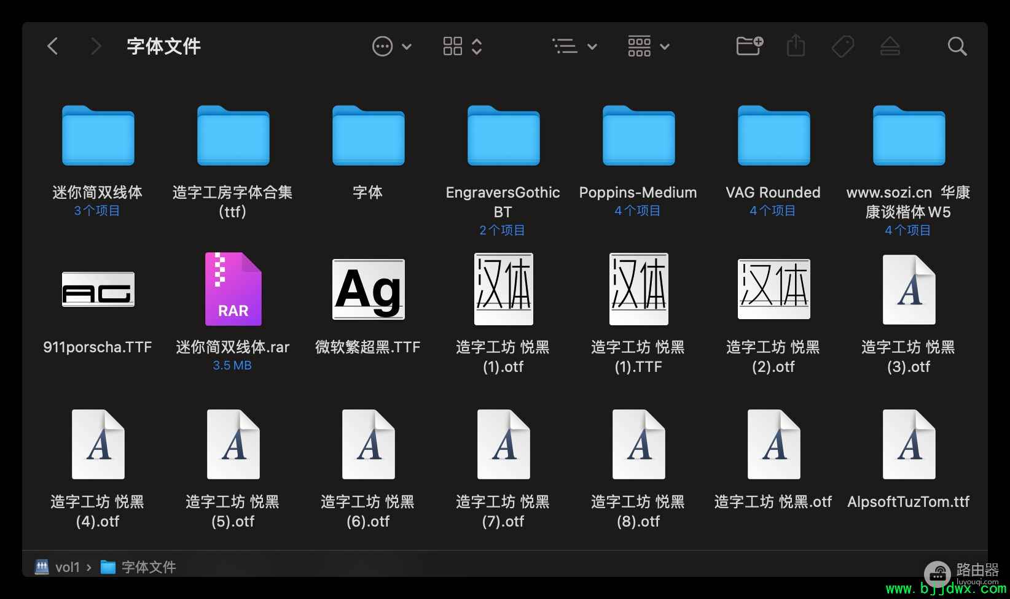Open the view mode up-down selector

tap(477, 46)
